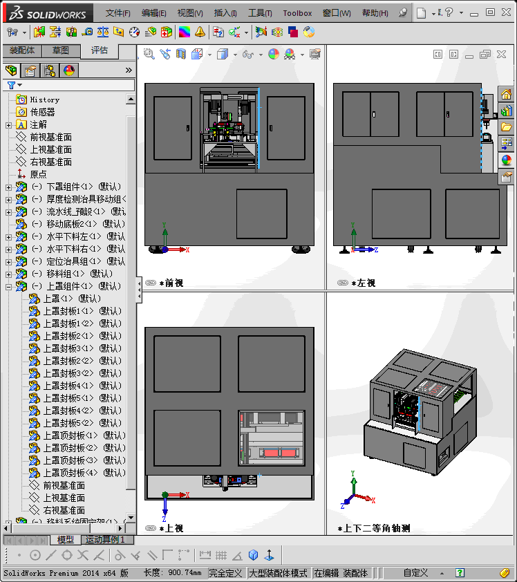Open View Palette task pane

[507, 144]
